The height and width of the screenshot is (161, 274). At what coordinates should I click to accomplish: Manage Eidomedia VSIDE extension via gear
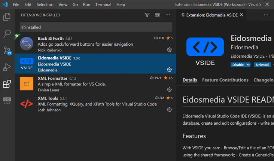[169, 70]
